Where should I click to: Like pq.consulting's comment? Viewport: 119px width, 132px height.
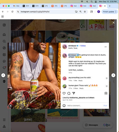(x=107, y=78)
